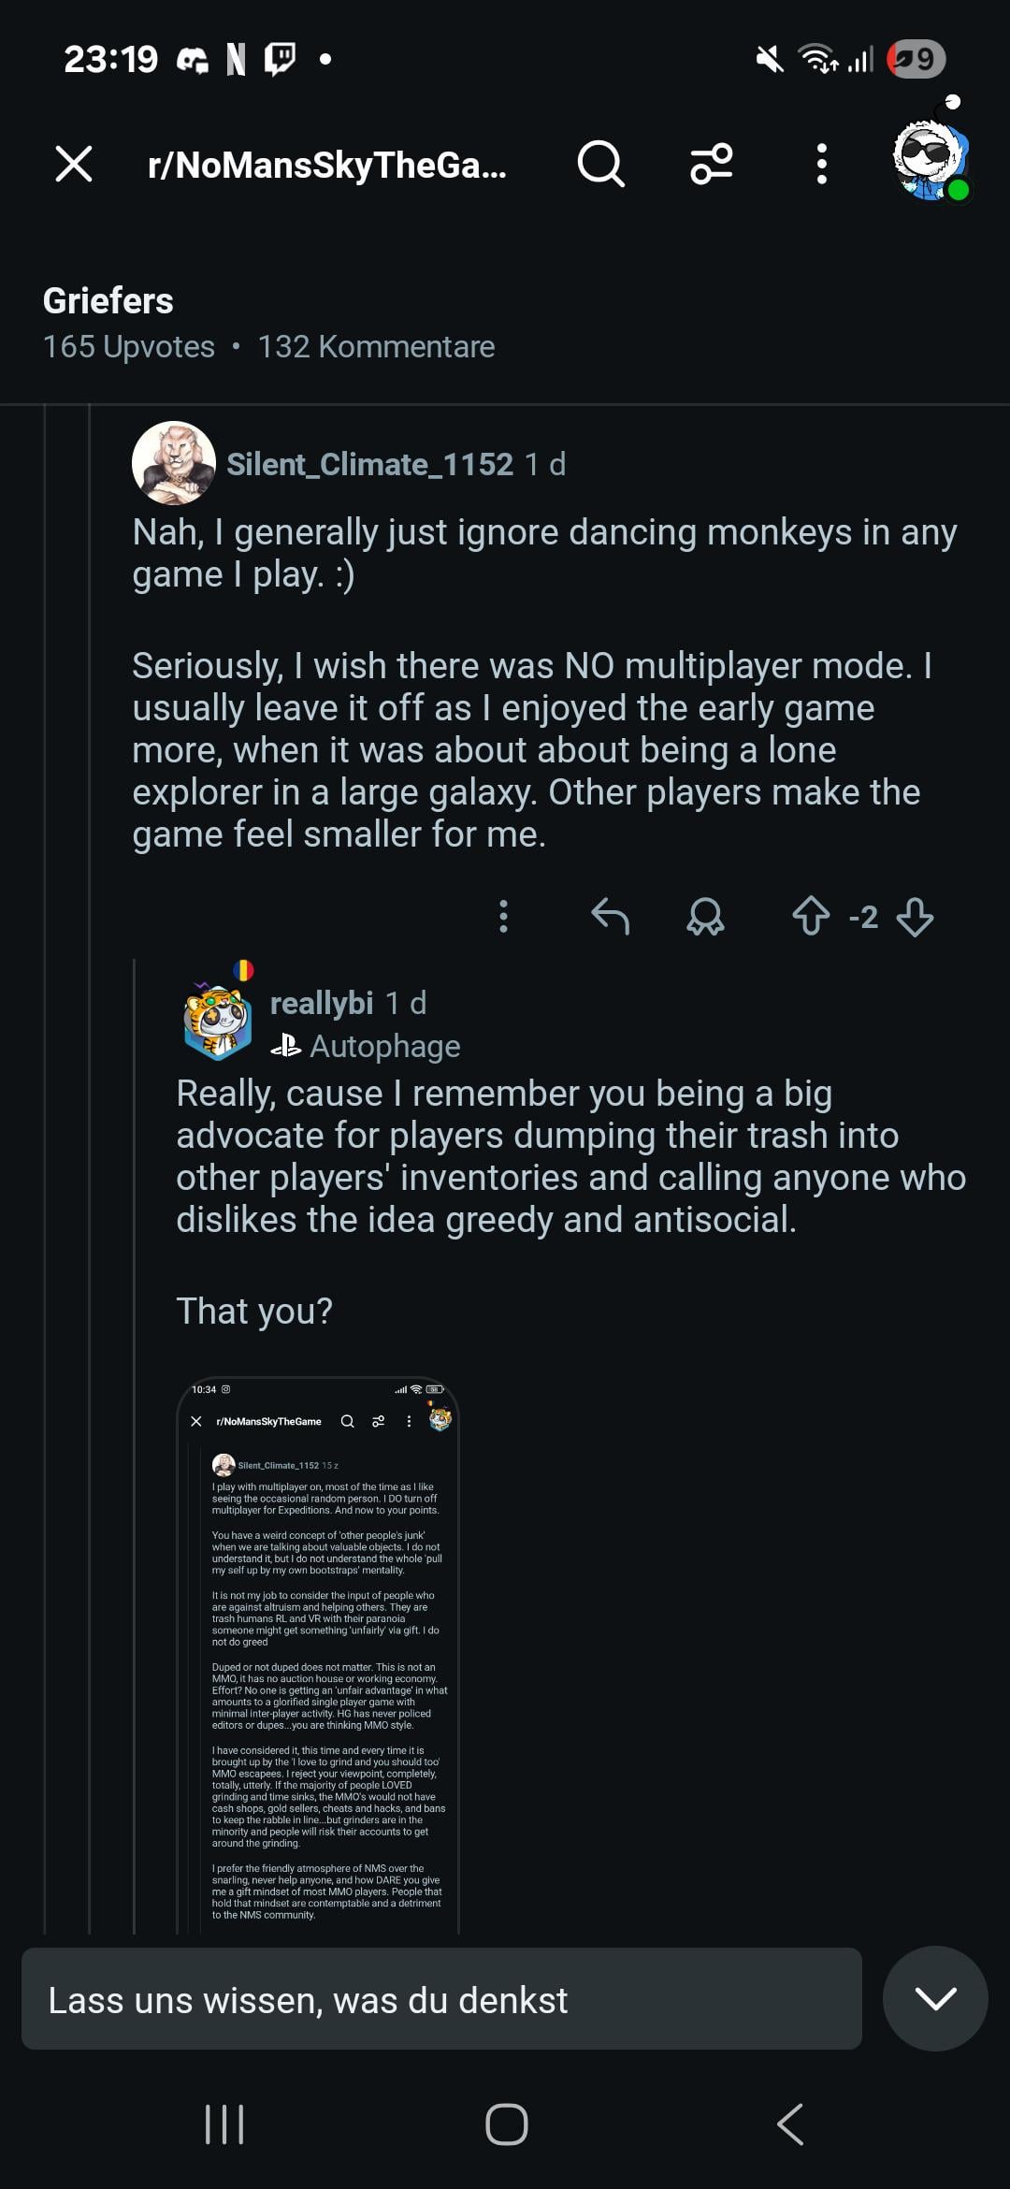This screenshot has height=2189, width=1010.
Task: Open reallybi user profile link
Action: pos(321,1003)
